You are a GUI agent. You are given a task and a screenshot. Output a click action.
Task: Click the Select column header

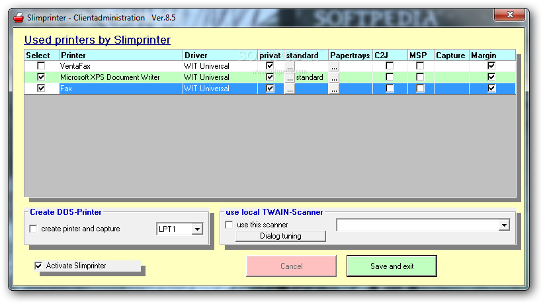[x=42, y=56]
